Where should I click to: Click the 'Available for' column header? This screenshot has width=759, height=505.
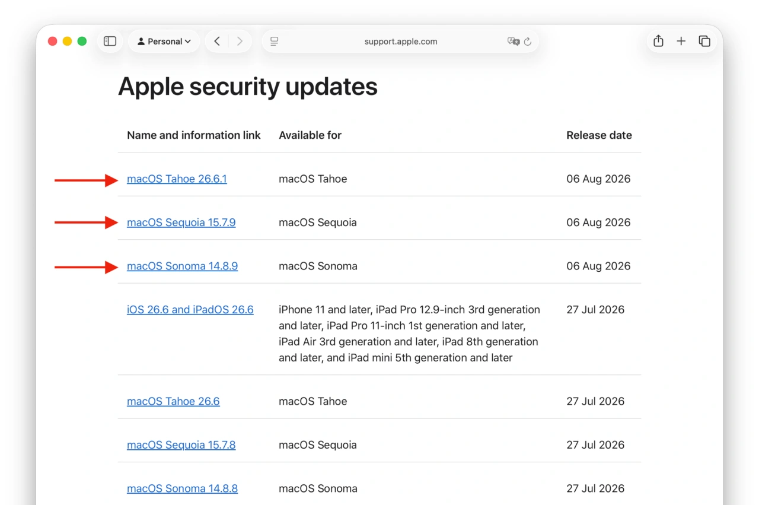pos(310,135)
